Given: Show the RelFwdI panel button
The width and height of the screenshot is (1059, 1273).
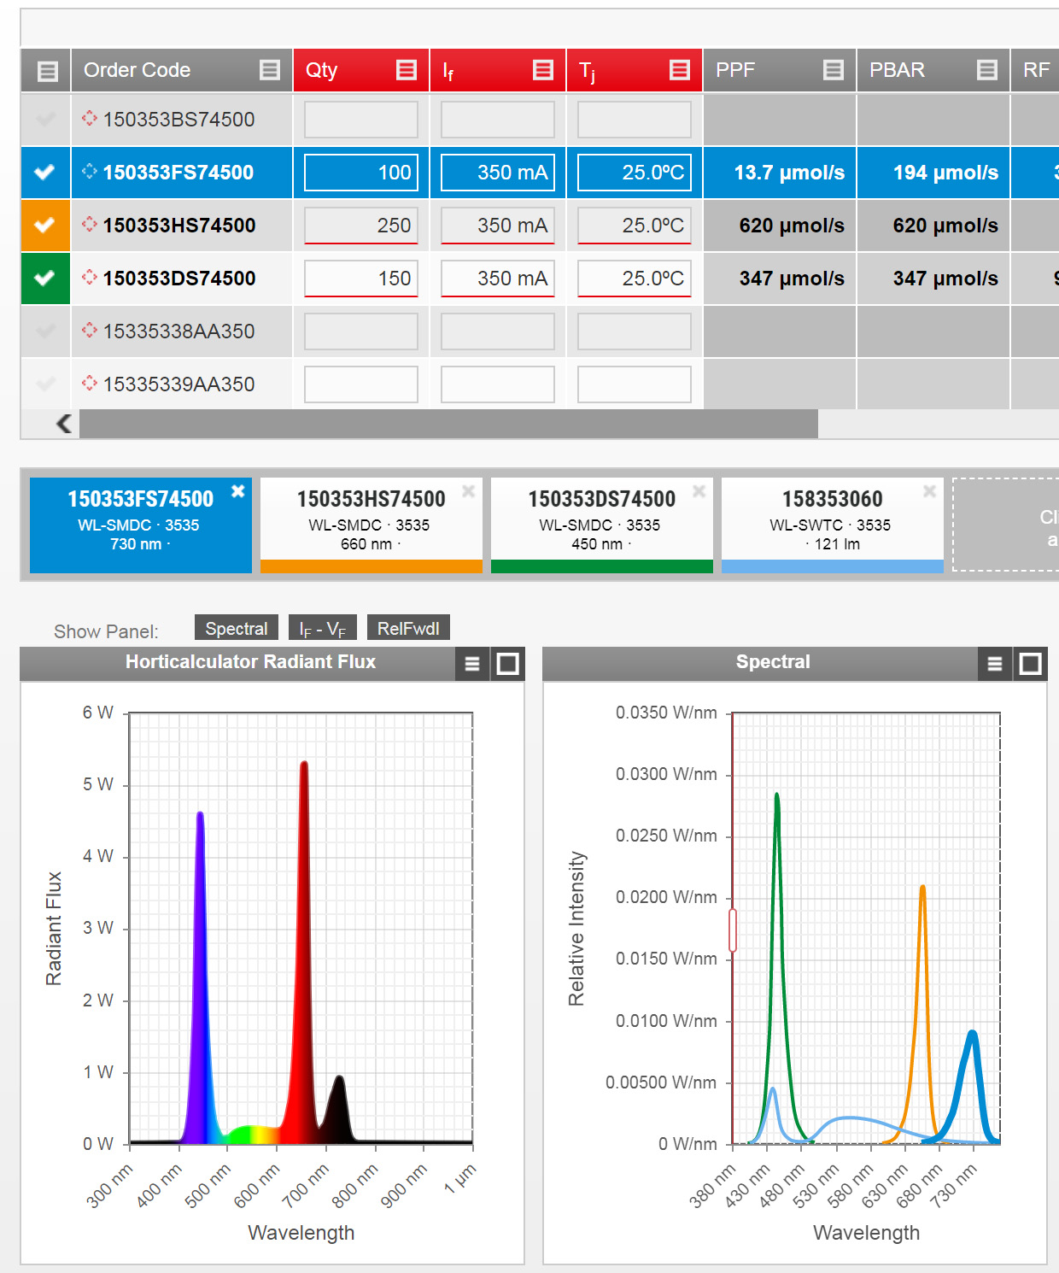Looking at the screenshot, I should [408, 628].
